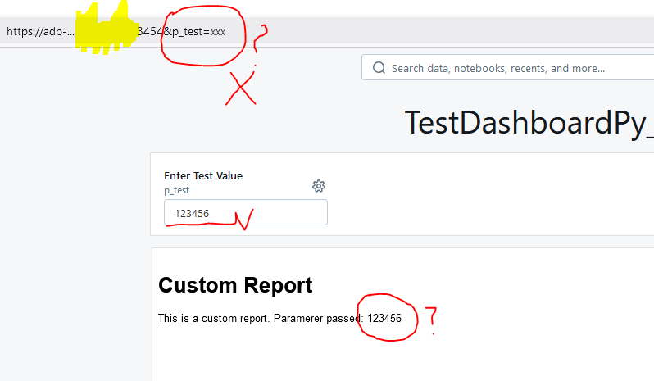The height and width of the screenshot is (381, 654).
Task: Click the p_test parameter name label
Action: tap(176, 190)
